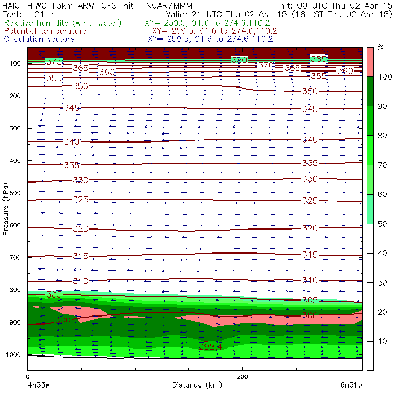The image size is (395, 395).
Task: Click the 'NCAR/MMM' header text
Action: pos(169,5)
